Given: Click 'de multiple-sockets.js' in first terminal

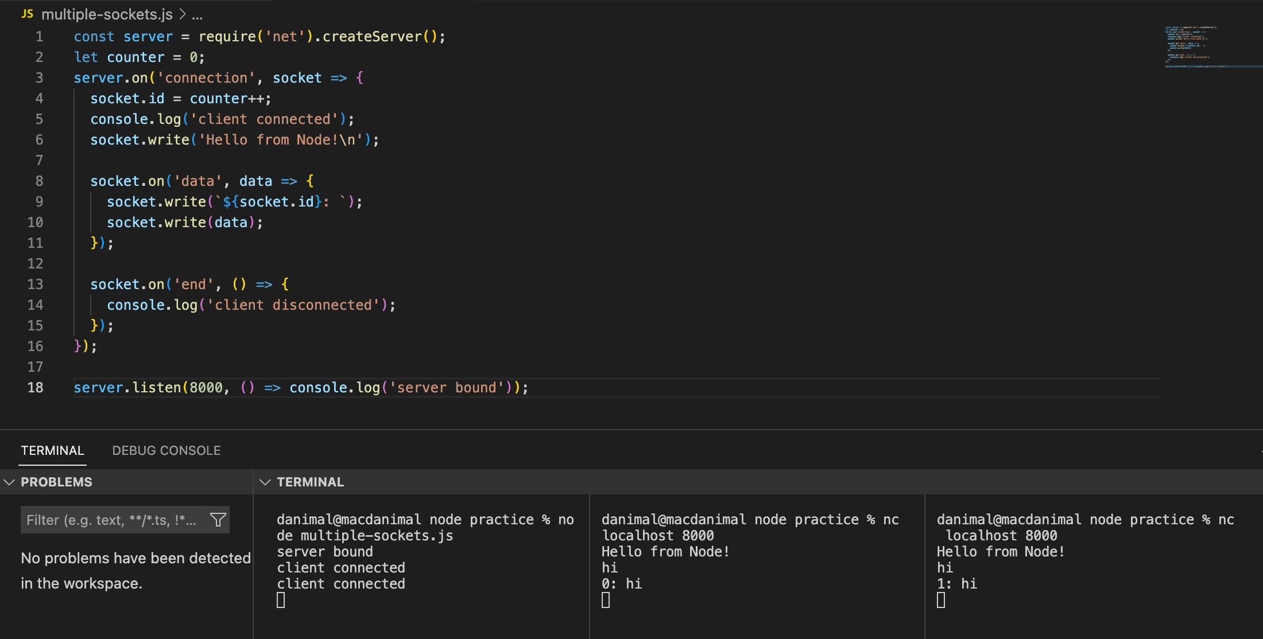Looking at the screenshot, I should point(365,536).
